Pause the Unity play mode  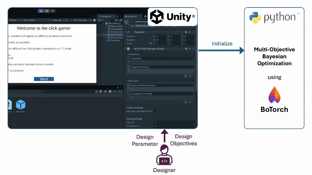coord(46,11)
